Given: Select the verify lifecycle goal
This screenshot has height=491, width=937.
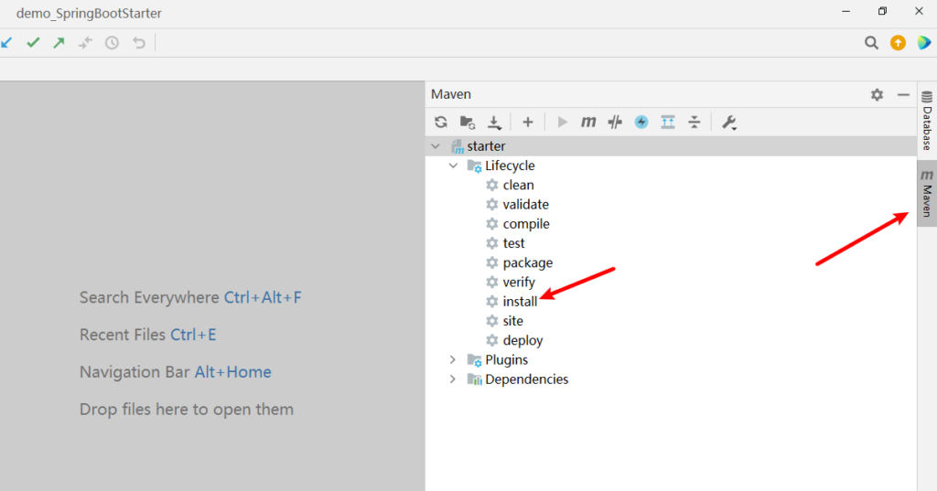Looking at the screenshot, I should [519, 282].
